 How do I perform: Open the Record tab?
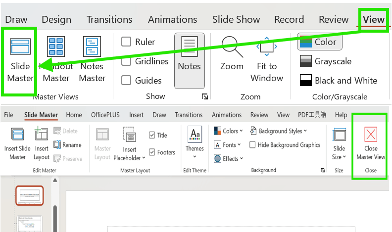point(289,19)
